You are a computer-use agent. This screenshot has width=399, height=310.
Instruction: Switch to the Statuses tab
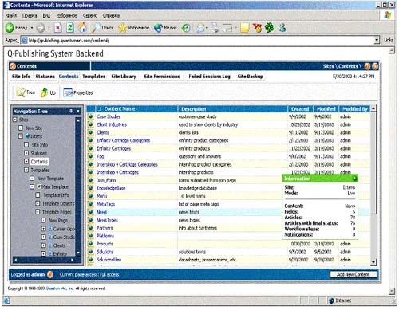tap(45, 77)
